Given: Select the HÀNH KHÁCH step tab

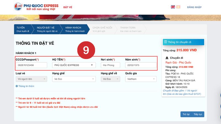Looking at the screenshot, I should click(x=75, y=29).
